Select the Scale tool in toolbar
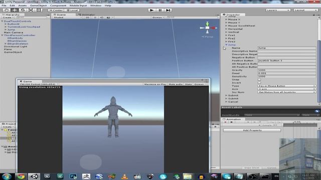Image resolution: width=321 pixels, height=180 pixels. 31,10
